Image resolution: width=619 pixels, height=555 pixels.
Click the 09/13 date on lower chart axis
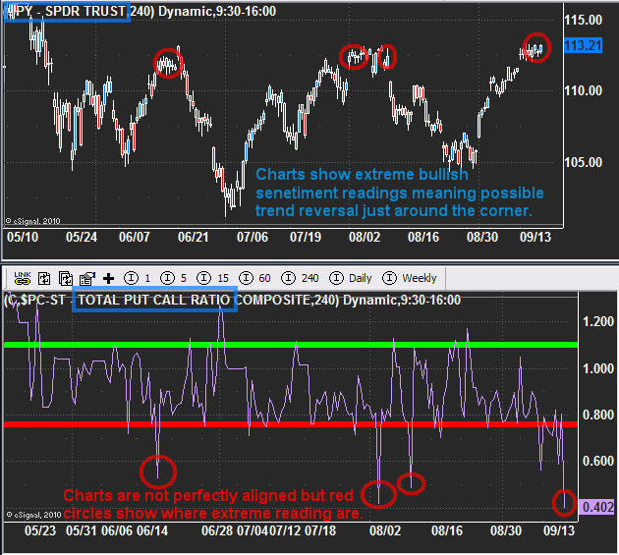[559, 530]
